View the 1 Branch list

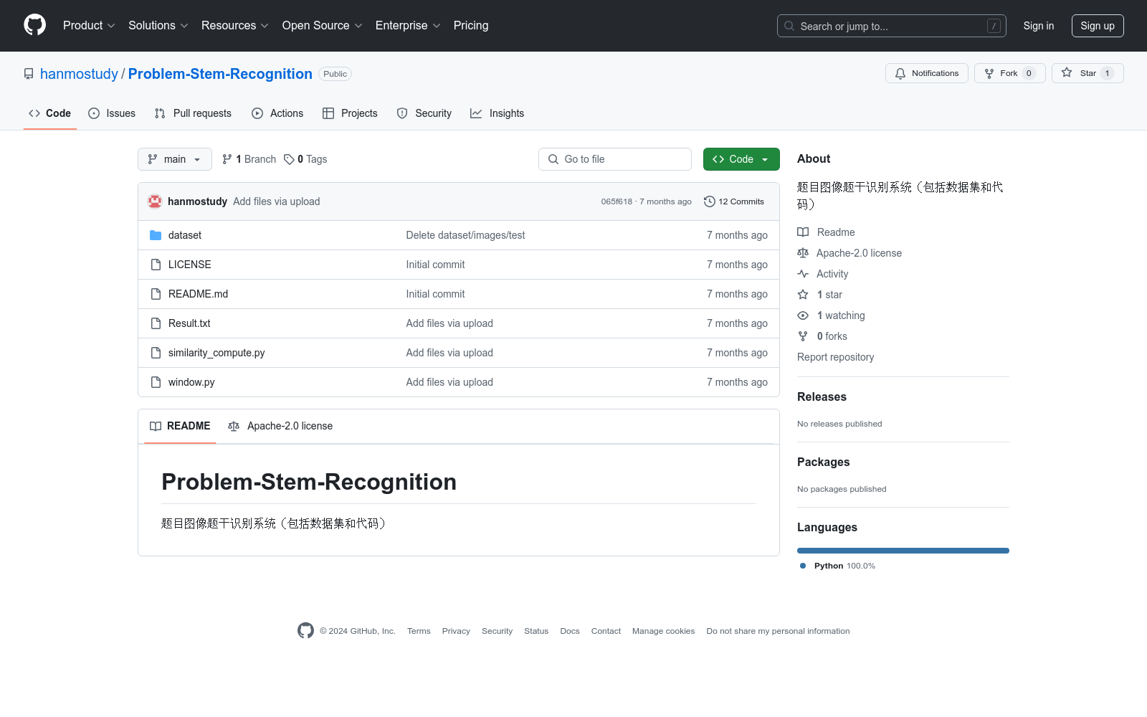click(249, 159)
